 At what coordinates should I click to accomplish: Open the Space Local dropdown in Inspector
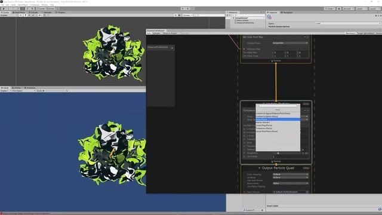[347, 23]
